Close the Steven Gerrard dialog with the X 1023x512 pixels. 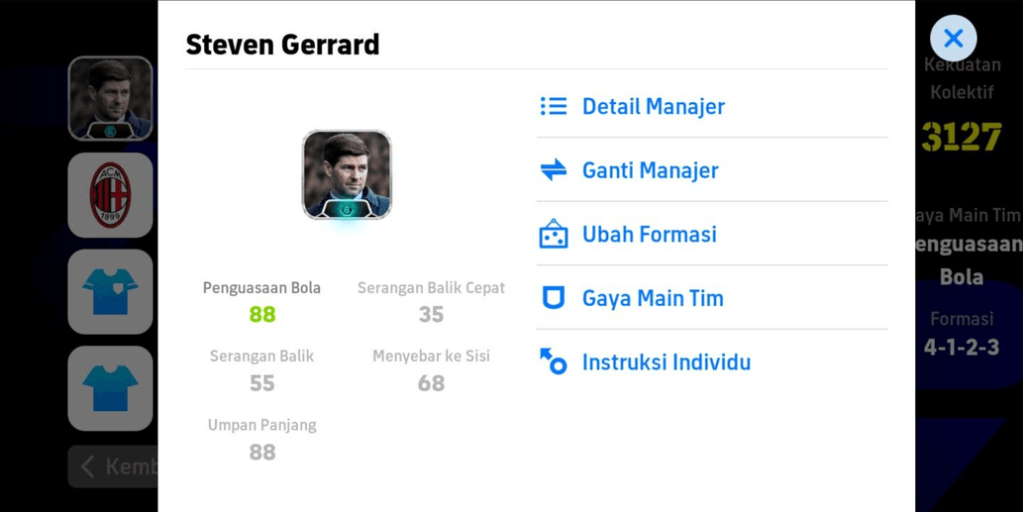[954, 39]
